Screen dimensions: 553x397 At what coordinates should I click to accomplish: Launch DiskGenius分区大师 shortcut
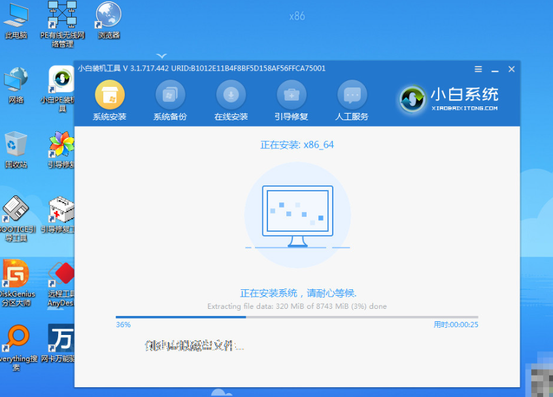click(x=16, y=276)
